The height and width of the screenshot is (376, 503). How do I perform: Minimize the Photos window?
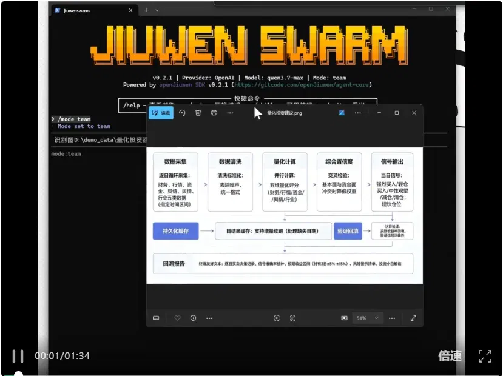[x=379, y=113]
